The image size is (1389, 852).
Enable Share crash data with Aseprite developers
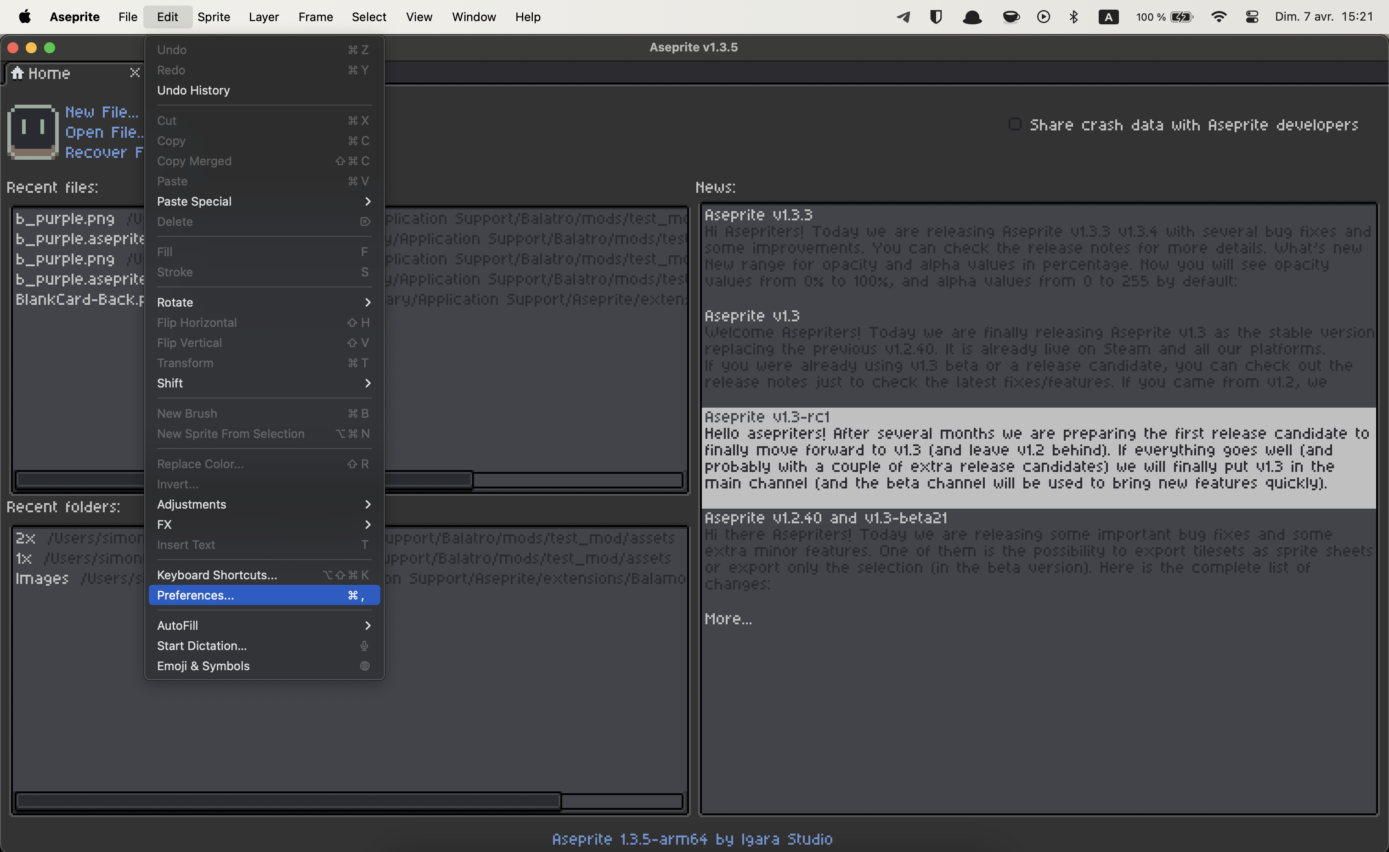tap(1015, 124)
